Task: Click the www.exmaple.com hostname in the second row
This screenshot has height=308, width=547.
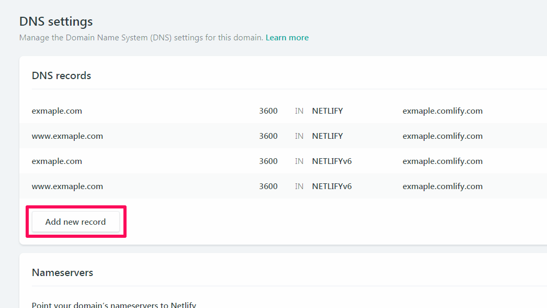Action: click(67, 136)
